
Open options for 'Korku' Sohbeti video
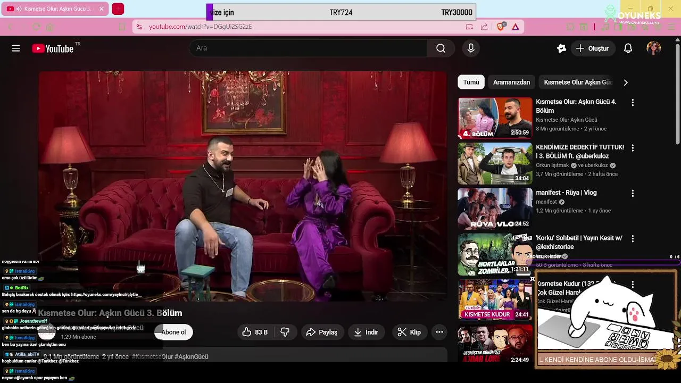633,239
